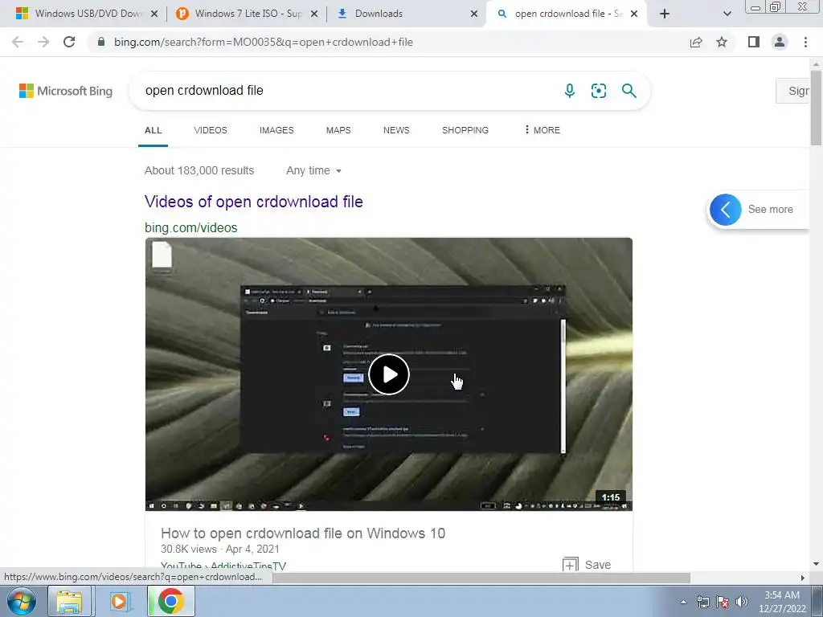Open the network tray icon

click(x=702, y=602)
